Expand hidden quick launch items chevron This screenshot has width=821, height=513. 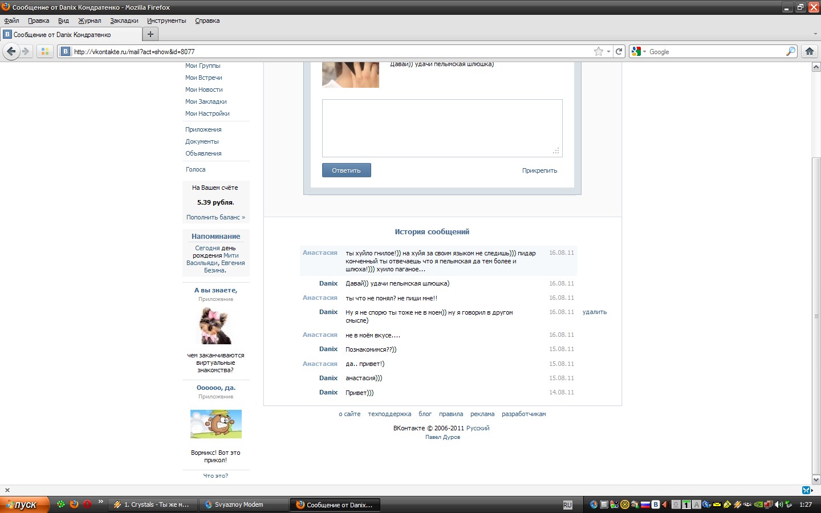[101, 502]
